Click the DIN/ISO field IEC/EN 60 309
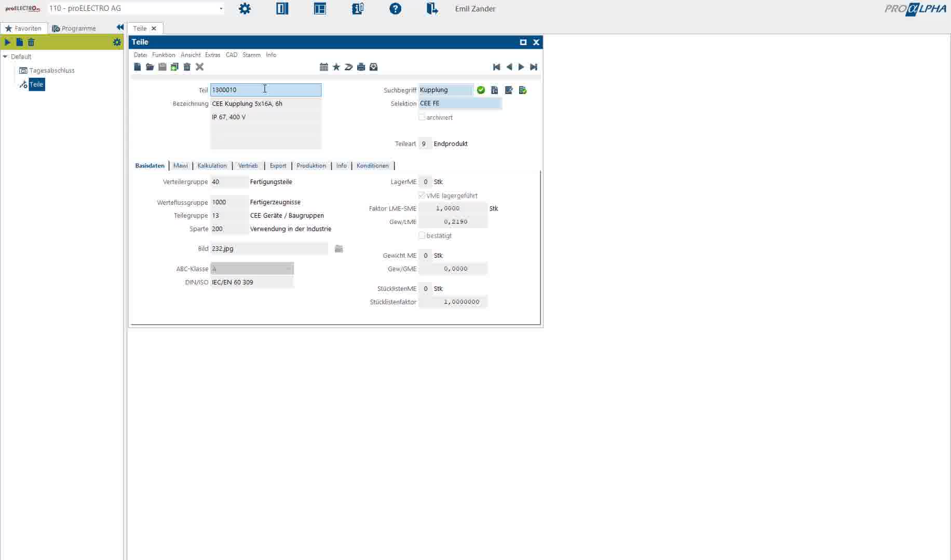951x560 pixels. (252, 283)
